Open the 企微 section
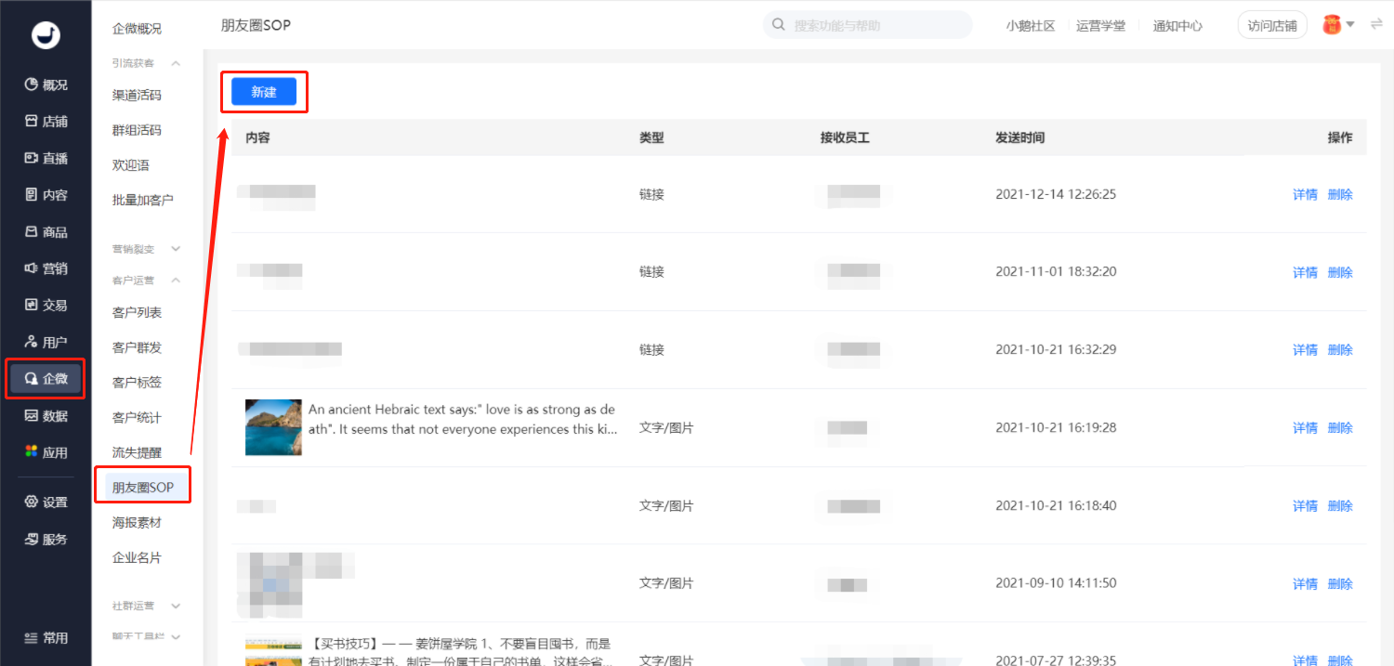This screenshot has width=1394, height=666. tap(46, 378)
